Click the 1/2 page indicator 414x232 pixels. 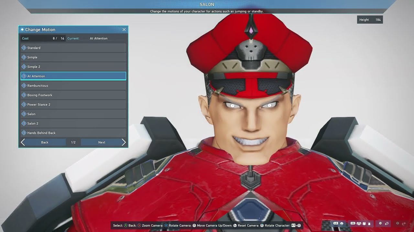[x=73, y=142]
